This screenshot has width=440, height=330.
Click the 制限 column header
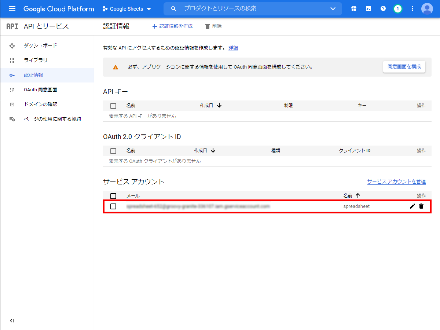point(289,106)
